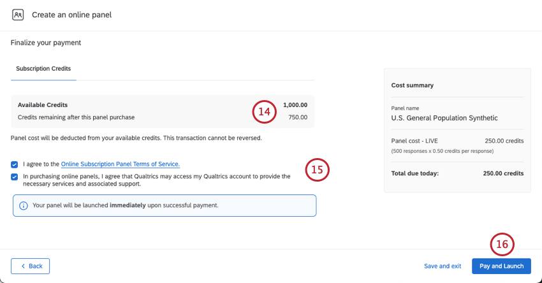Image resolution: width=542 pixels, height=283 pixels.
Task: Click the back arrow chevron icon
Action: (x=23, y=266)
